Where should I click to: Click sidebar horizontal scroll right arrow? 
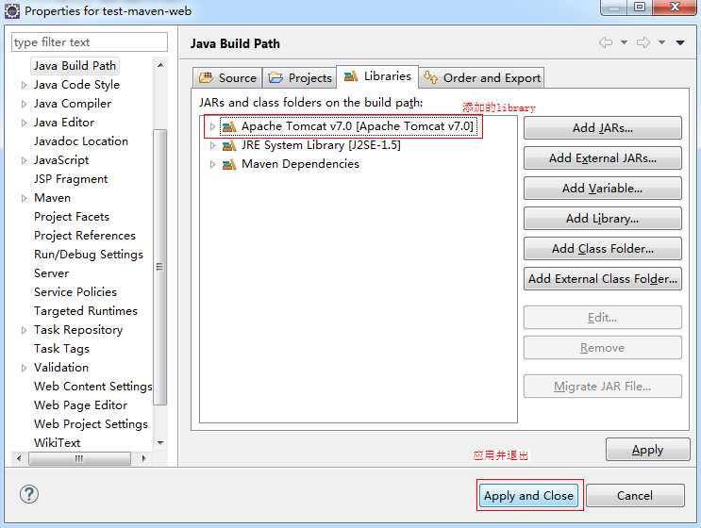[x=143, y=458]
